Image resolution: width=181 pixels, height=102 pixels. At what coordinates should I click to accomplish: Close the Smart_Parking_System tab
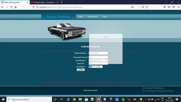pos(27,2)
